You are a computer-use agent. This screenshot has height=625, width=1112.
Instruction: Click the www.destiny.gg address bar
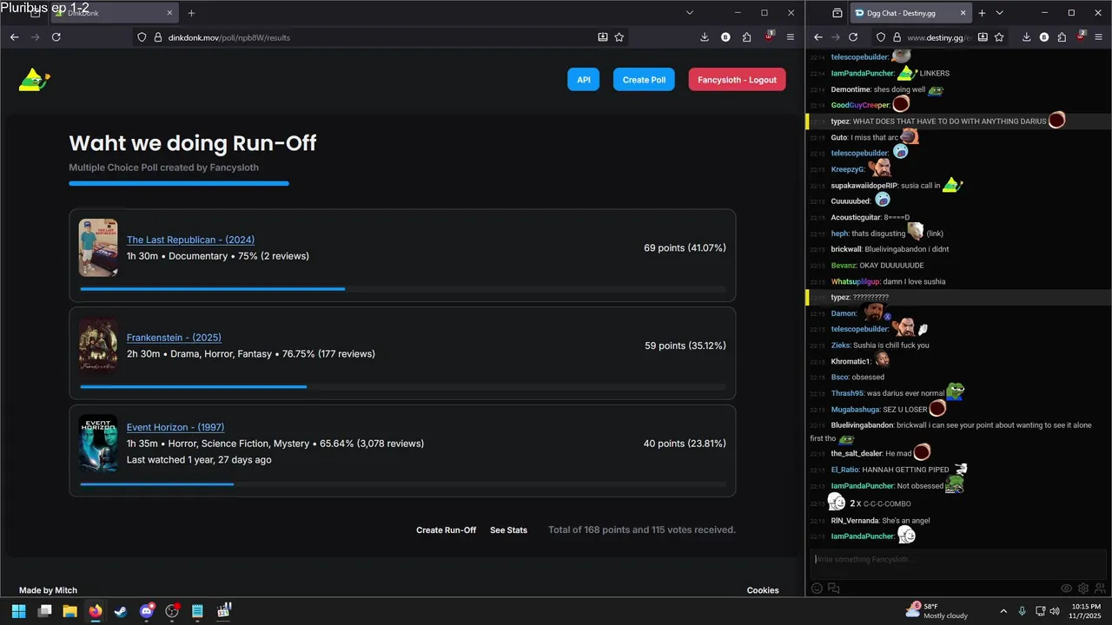pos(939,37)
